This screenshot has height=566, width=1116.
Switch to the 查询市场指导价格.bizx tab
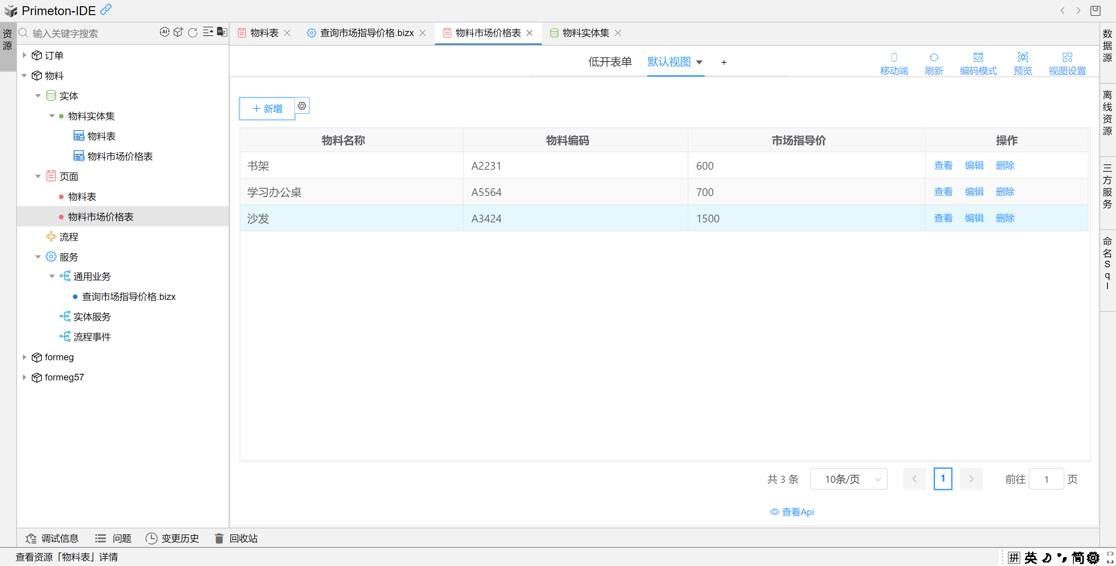[367, 33]
